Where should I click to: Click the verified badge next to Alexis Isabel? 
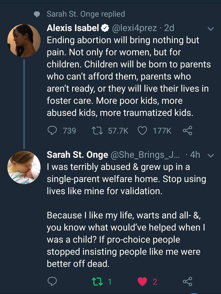105,28
